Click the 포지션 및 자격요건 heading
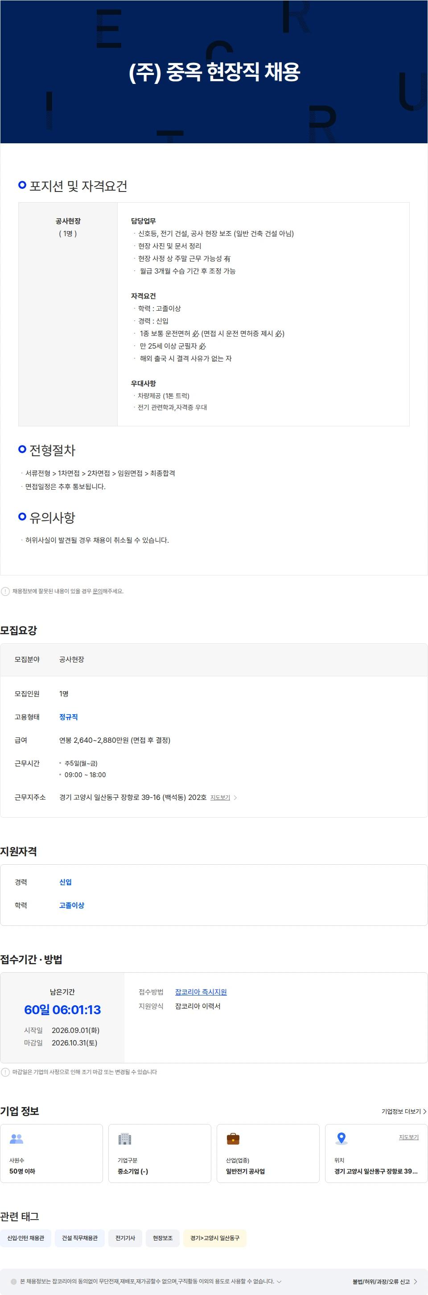 pyautogui.click(x=78, y=186)
